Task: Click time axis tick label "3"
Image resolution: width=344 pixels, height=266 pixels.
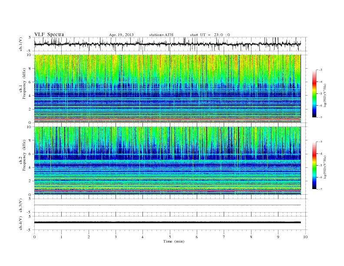Action: (116, 237)
